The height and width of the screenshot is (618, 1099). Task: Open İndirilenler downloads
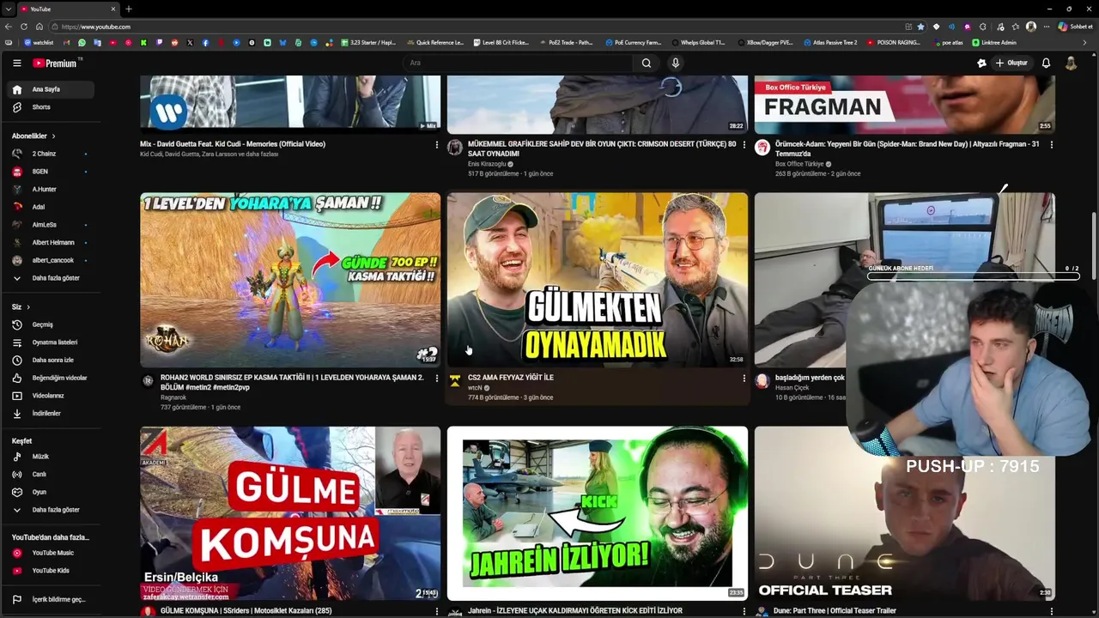pos(52,414)
